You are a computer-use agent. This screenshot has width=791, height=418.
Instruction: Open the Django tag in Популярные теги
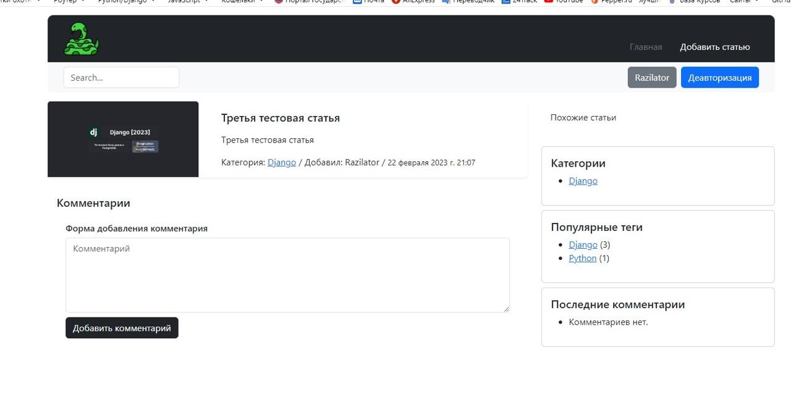coord(583,245)
